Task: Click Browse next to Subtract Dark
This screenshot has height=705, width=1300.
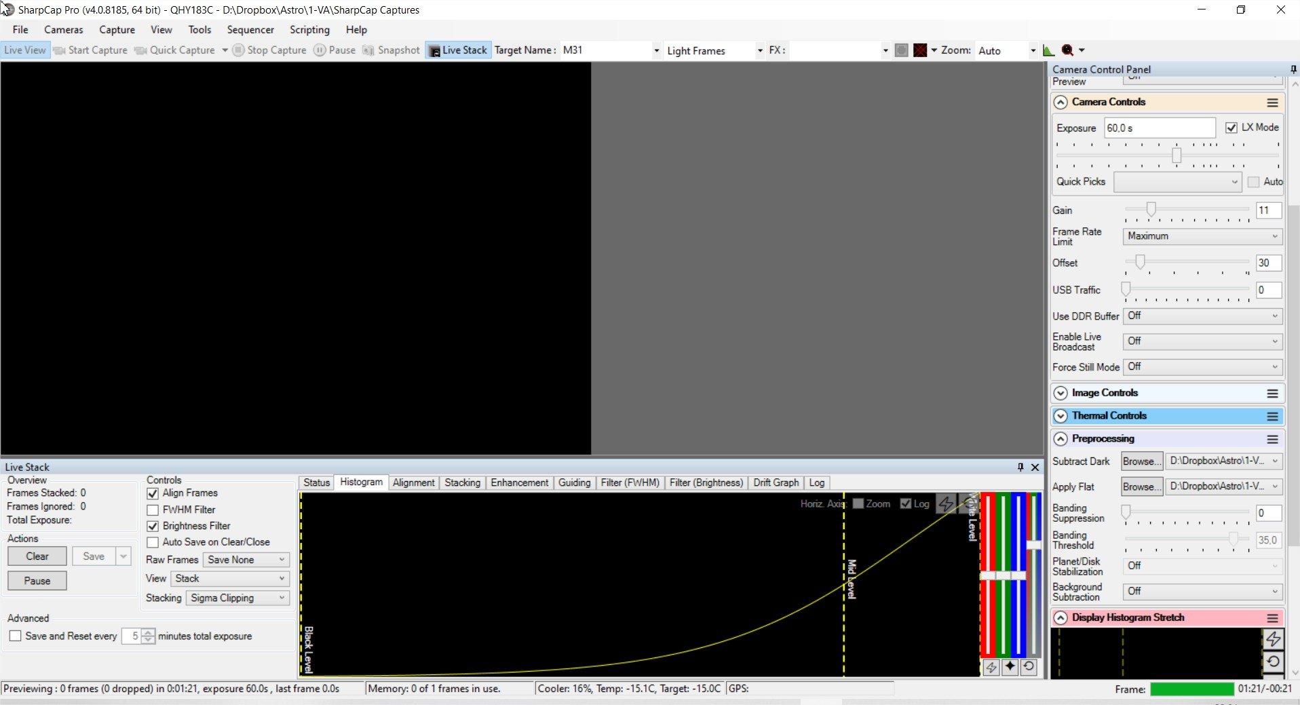Action: tap(1142, 461)
